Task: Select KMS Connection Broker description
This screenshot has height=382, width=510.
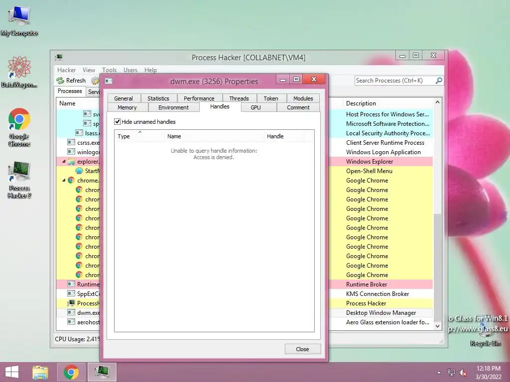Action: pos(378,294)
